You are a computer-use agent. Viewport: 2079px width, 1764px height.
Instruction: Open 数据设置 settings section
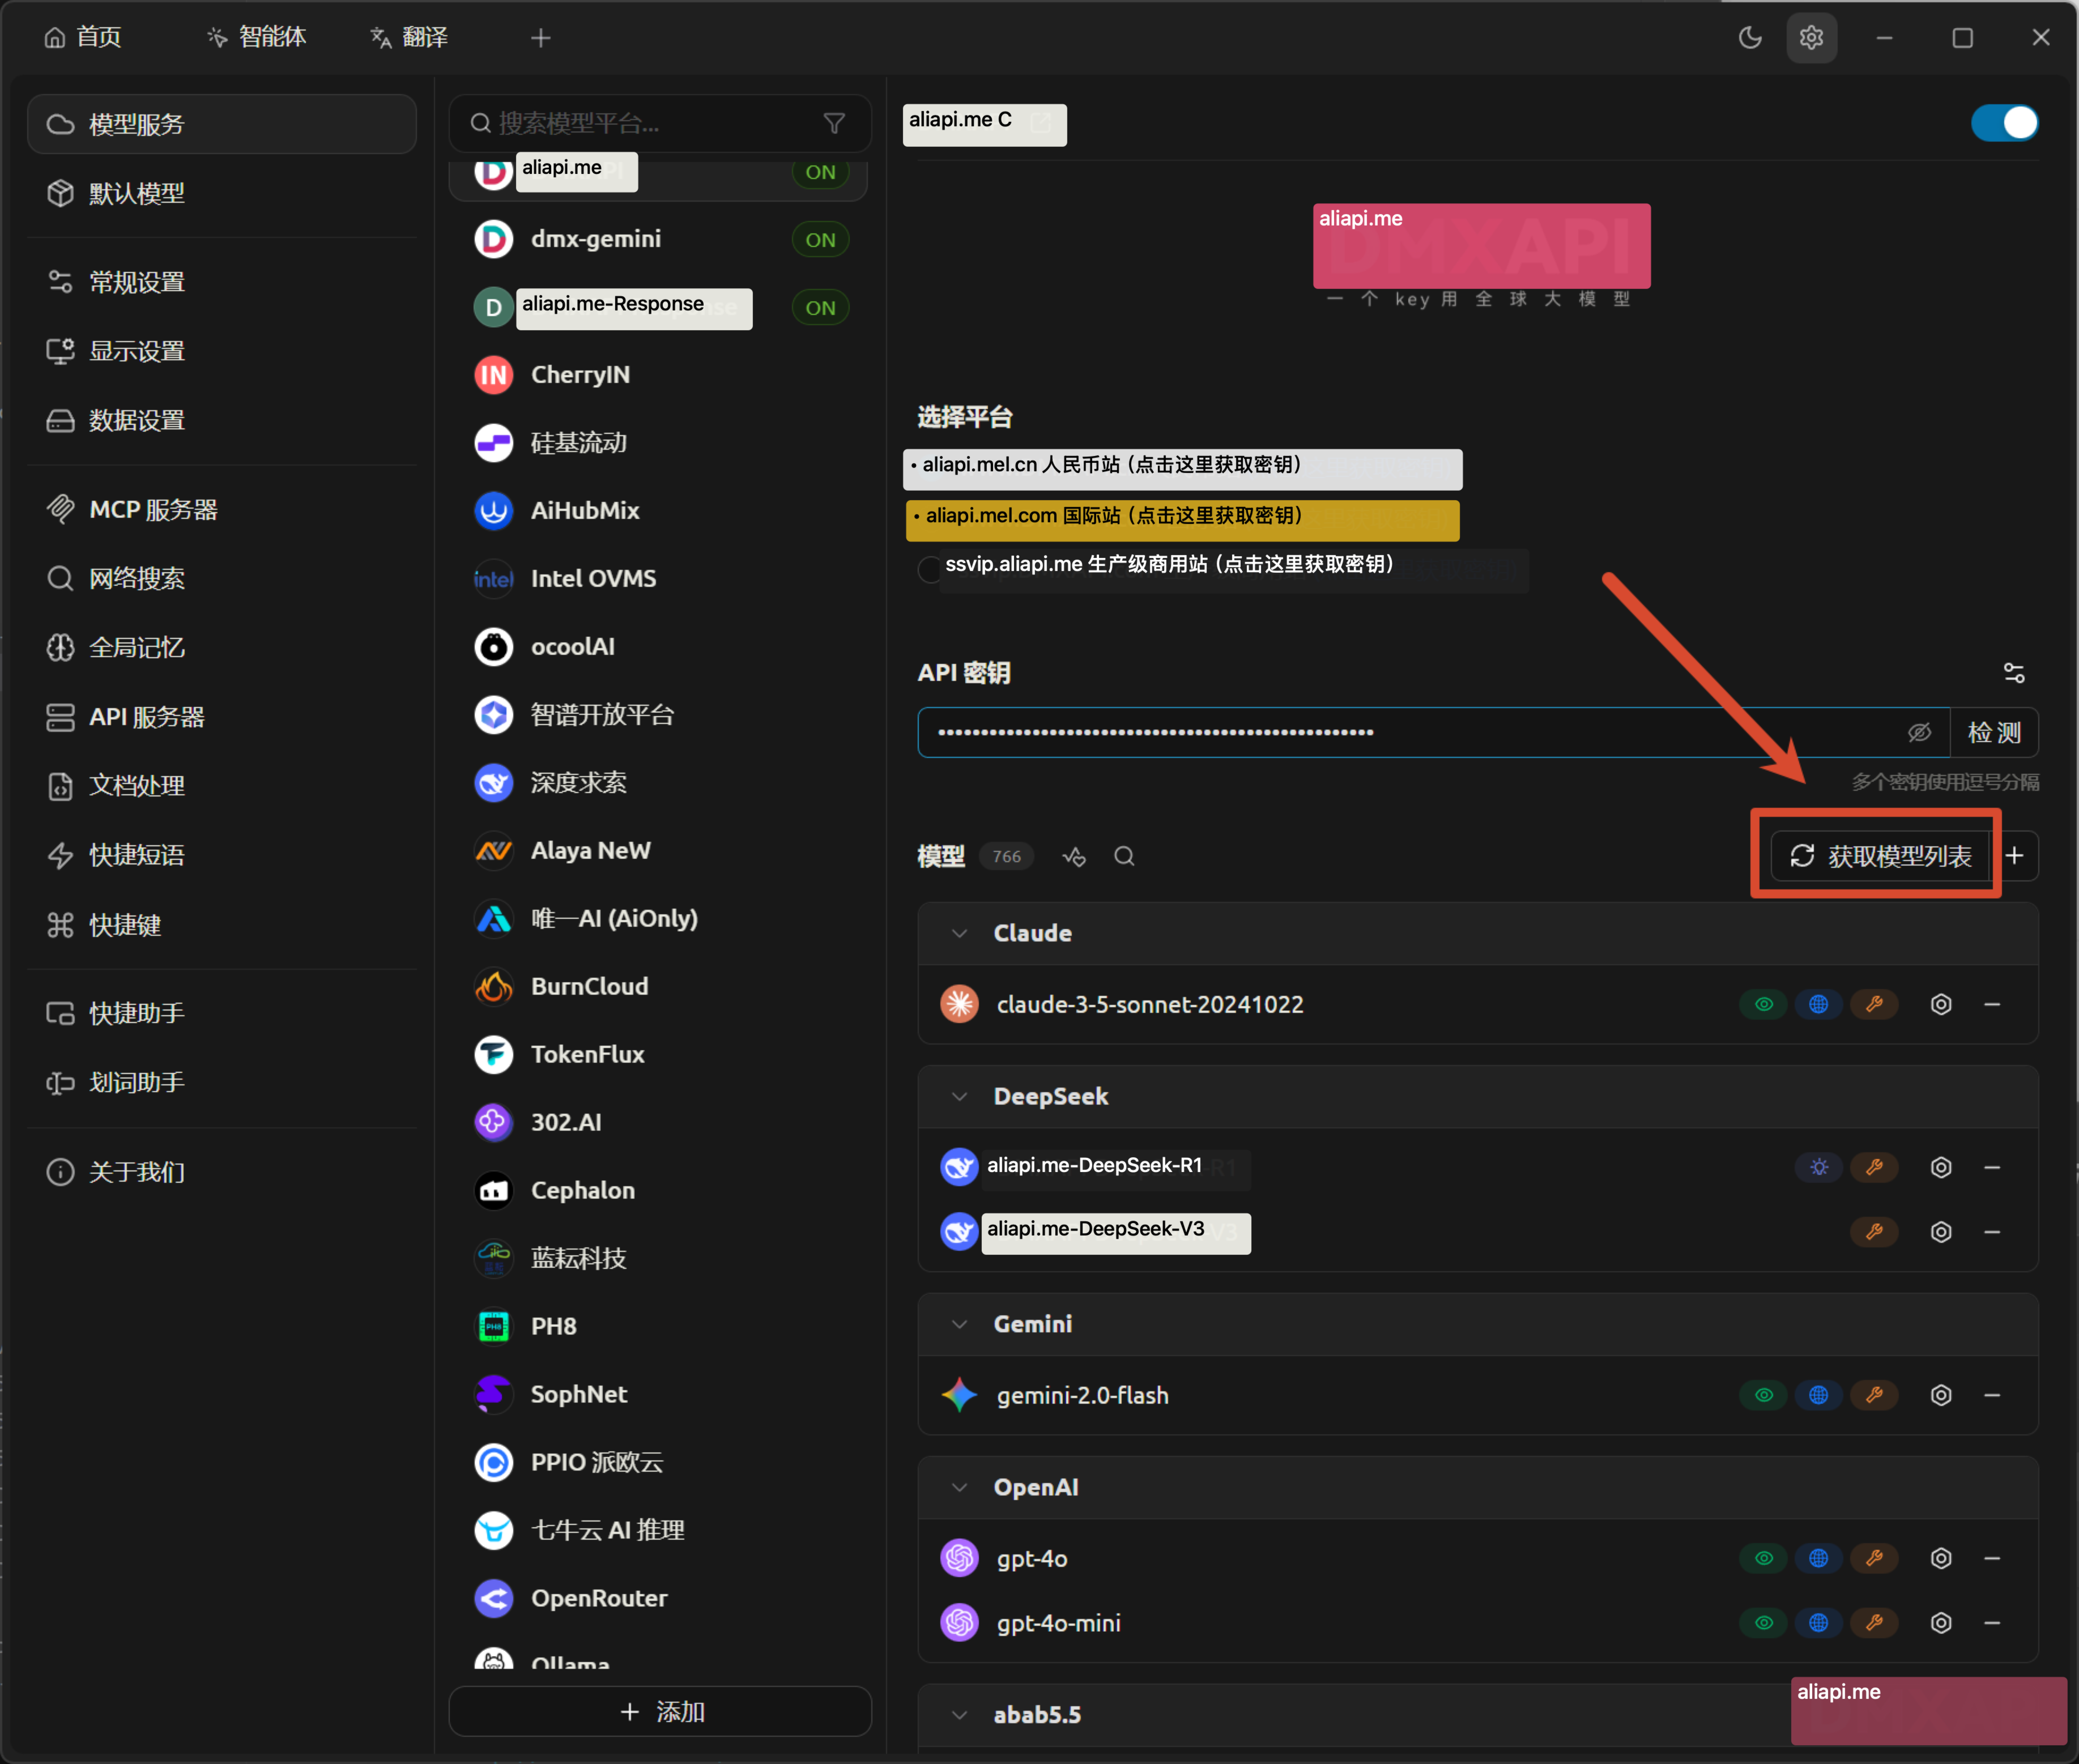pyautogui.click(x=222, y=420)
